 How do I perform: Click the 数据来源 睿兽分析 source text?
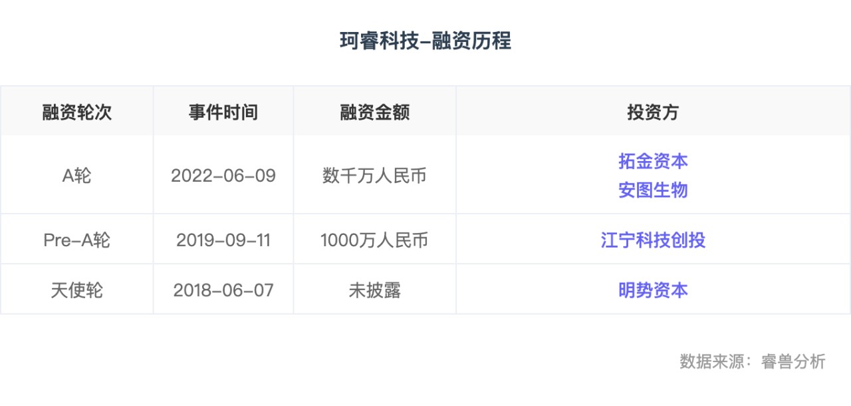[753, 361]
